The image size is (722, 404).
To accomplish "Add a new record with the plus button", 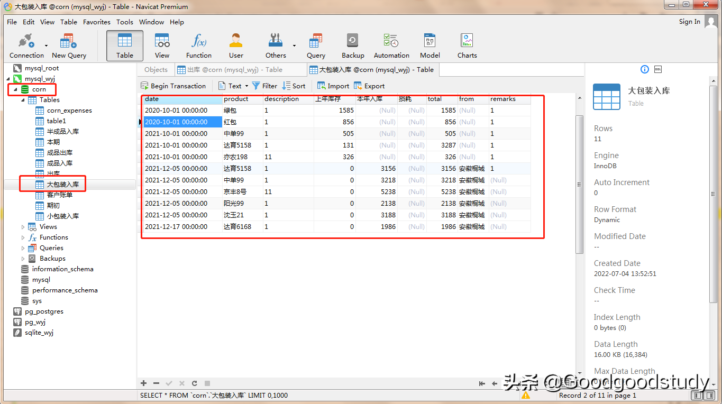I will coord(143,383).
